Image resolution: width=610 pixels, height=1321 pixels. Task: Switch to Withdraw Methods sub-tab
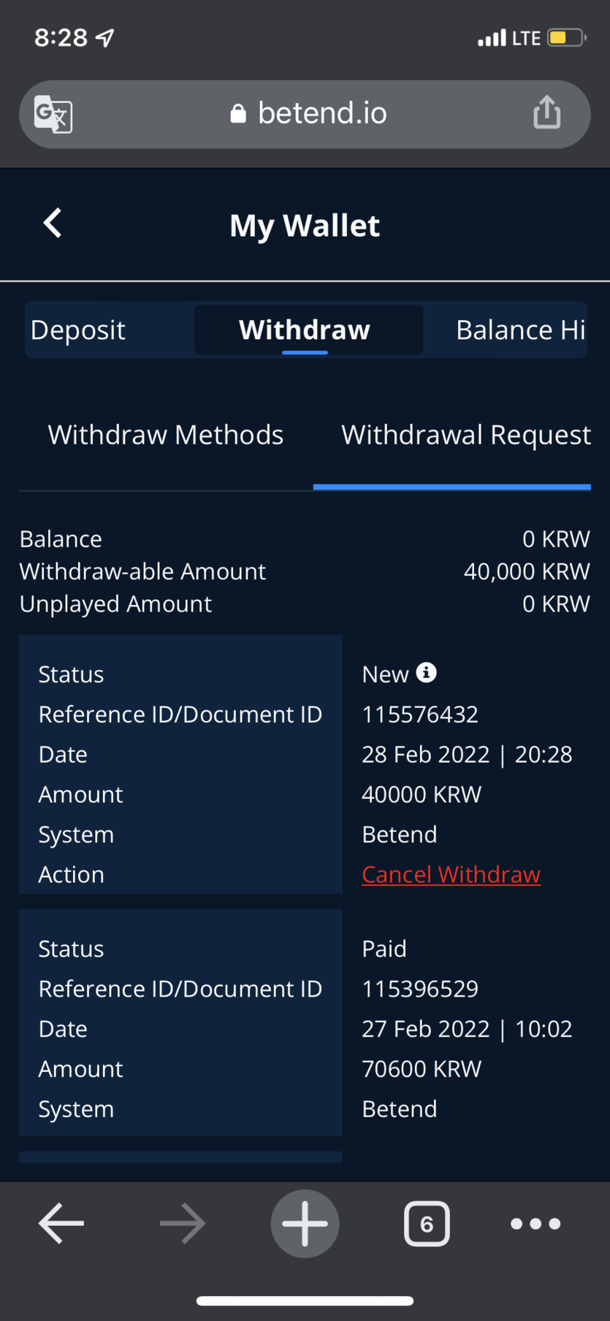pos(166,435)
